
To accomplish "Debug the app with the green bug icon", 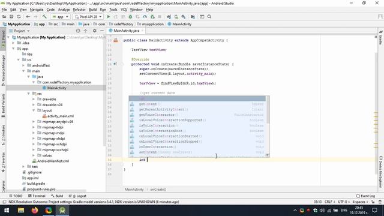I will click(130, 17).
